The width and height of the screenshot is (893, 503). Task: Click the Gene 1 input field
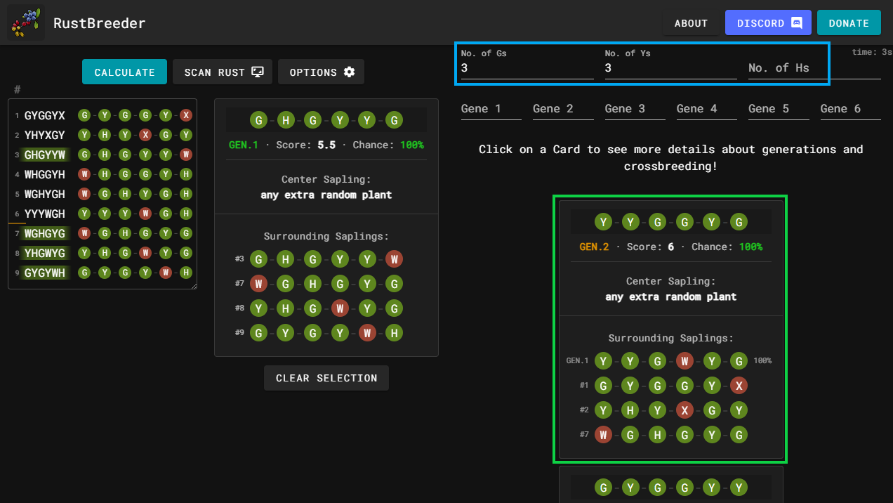[491, 109]
